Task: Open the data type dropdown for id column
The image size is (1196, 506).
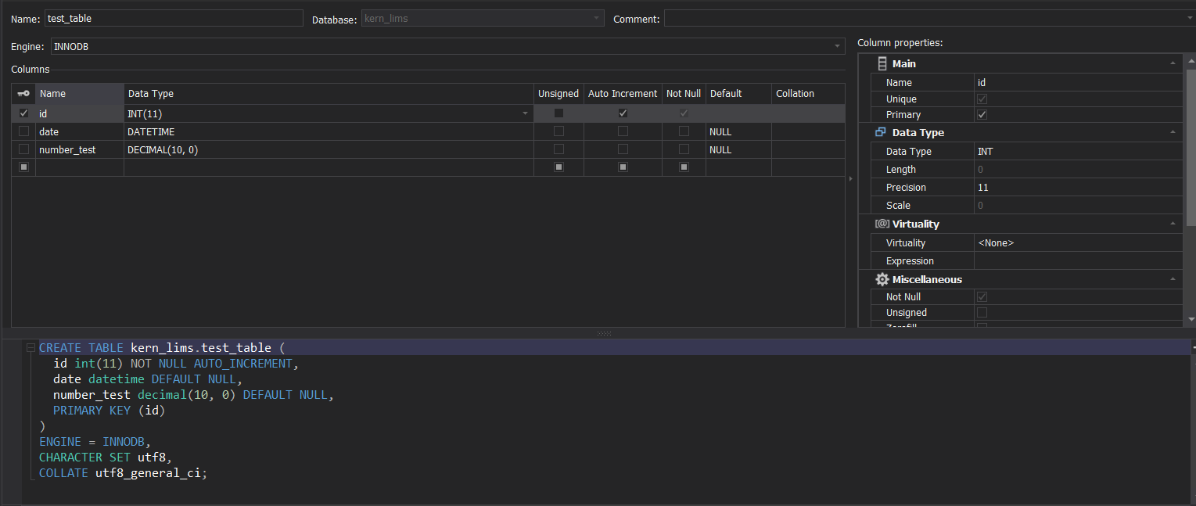Action: coord(524,113)
